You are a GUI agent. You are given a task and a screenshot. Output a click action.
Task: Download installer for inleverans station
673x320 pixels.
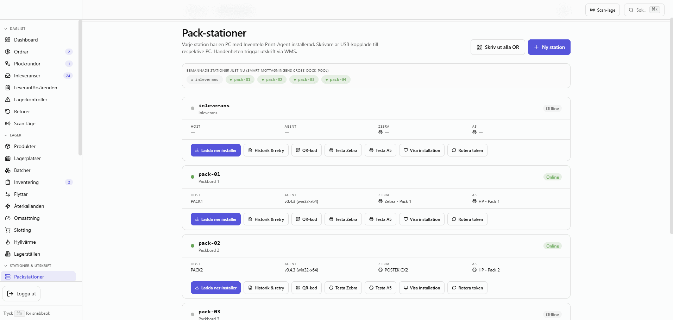click(x=216, y=150)
